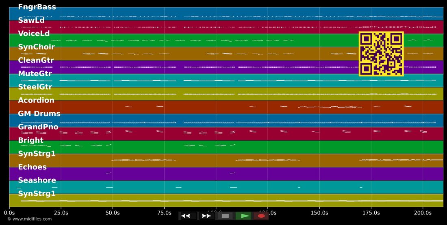This screenshot has width=447, height=225.
Task: Jump to the 75.0s timeline mark
Action: click(164, 213)
